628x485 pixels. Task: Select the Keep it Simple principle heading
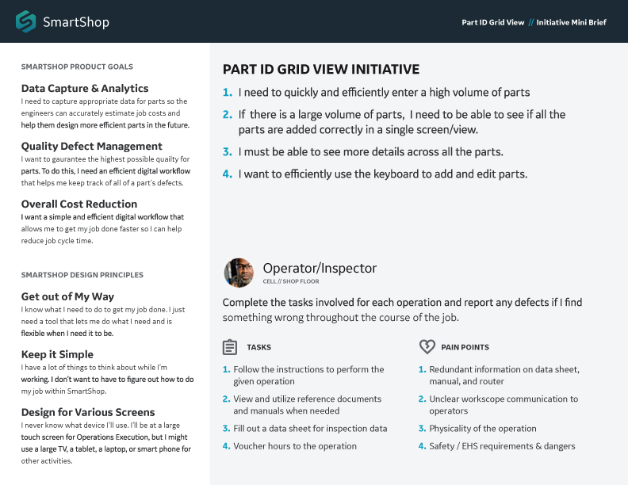tap(57, 355)
